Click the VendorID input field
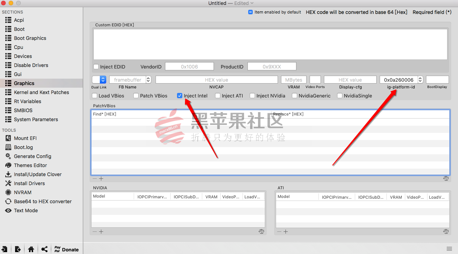The image size is (458, 254). point(189,67)
